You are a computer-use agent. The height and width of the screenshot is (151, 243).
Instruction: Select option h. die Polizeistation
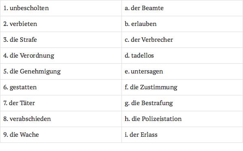[x=153, y=119]
